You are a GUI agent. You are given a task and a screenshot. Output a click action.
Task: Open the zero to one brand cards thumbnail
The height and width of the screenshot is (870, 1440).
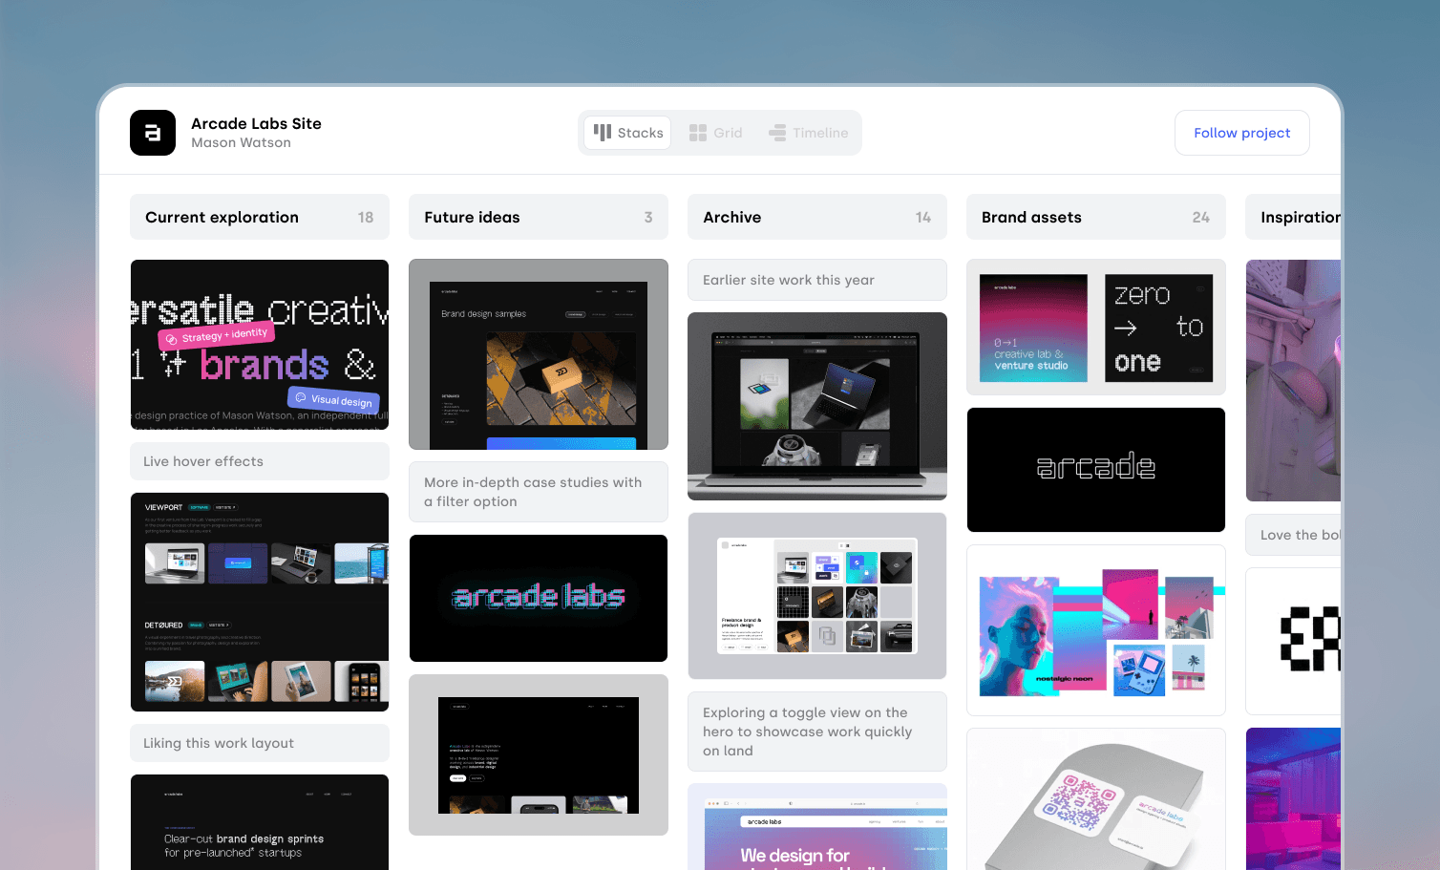pos(1096,328)
